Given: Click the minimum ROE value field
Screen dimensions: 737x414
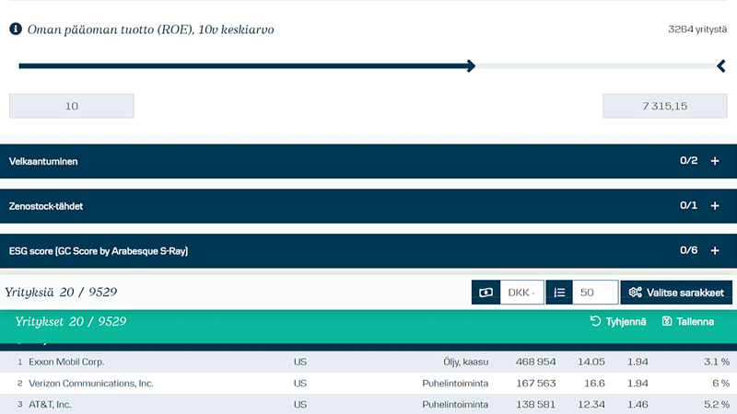Looking at the screenshot, I should point(72,106).
